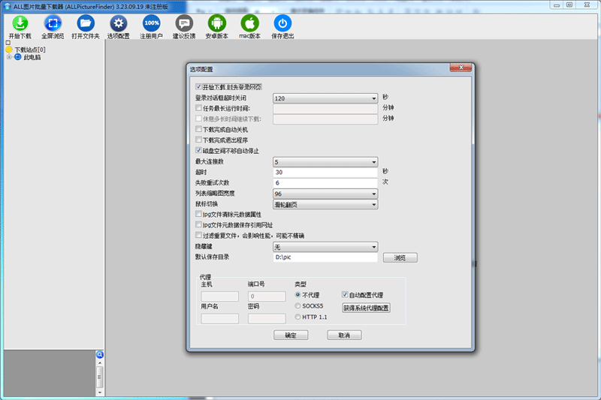Click the mac版本 apple icon

250,23
